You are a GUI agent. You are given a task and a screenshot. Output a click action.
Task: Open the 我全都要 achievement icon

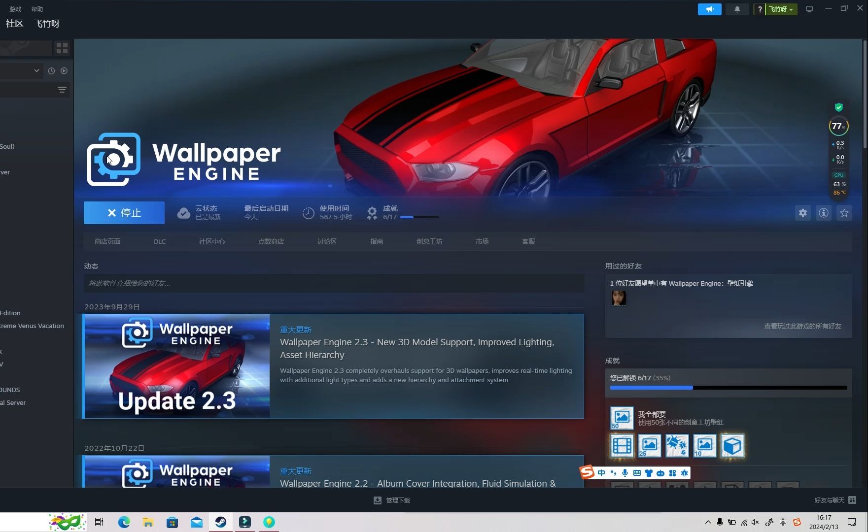622,418
